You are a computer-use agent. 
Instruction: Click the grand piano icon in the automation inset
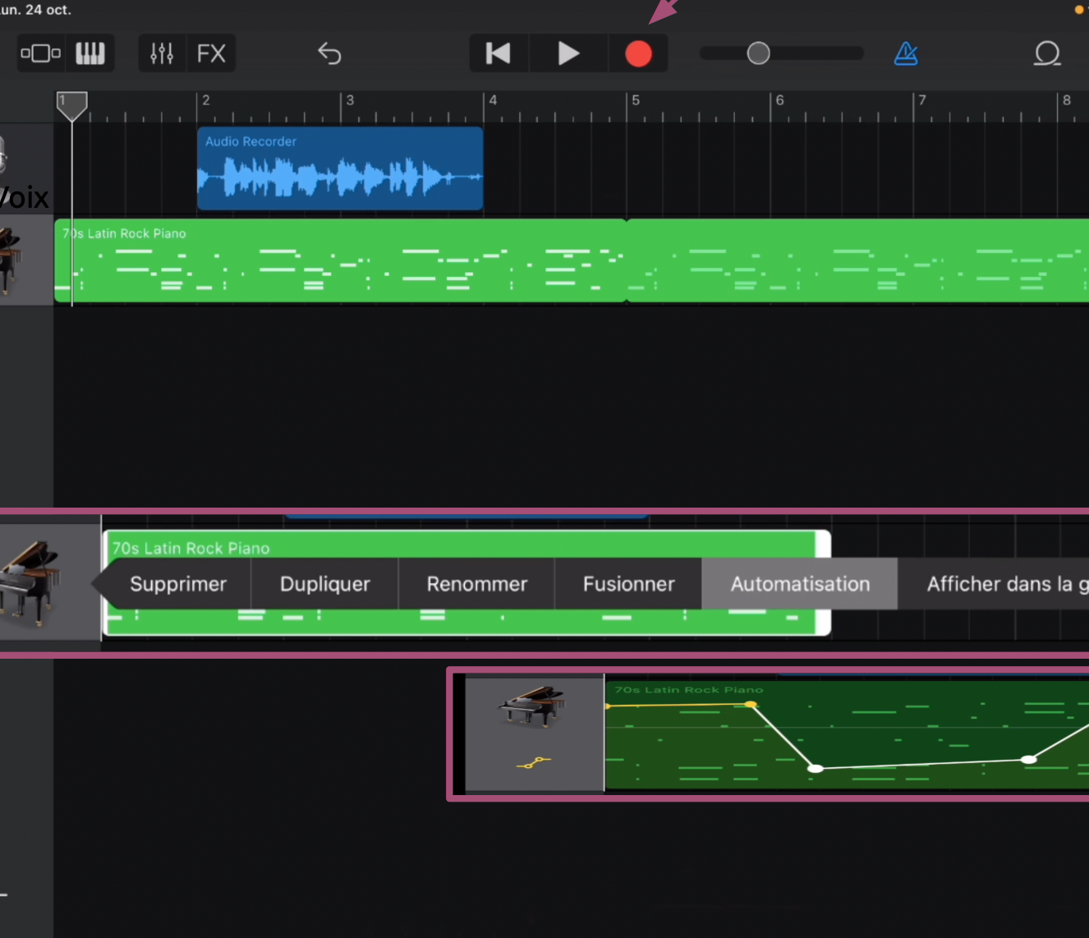point(532,706)
